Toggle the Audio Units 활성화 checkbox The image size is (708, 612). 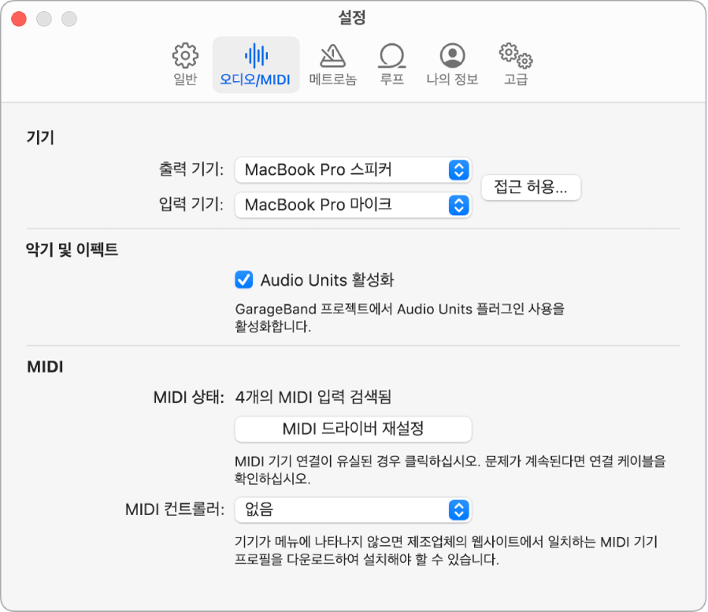[244, 280]
